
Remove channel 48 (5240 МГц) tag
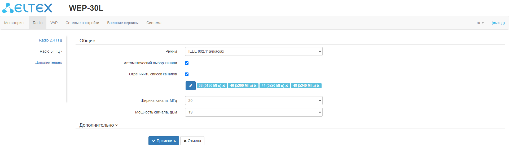click(x=318, y=86)
